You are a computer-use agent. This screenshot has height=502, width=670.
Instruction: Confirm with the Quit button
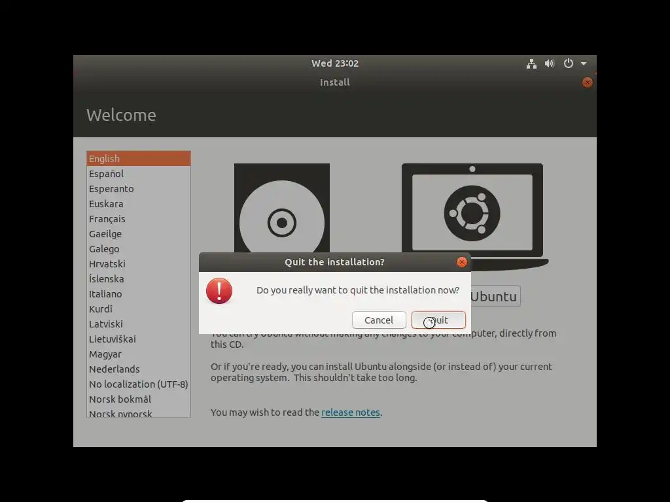point(438,320)
